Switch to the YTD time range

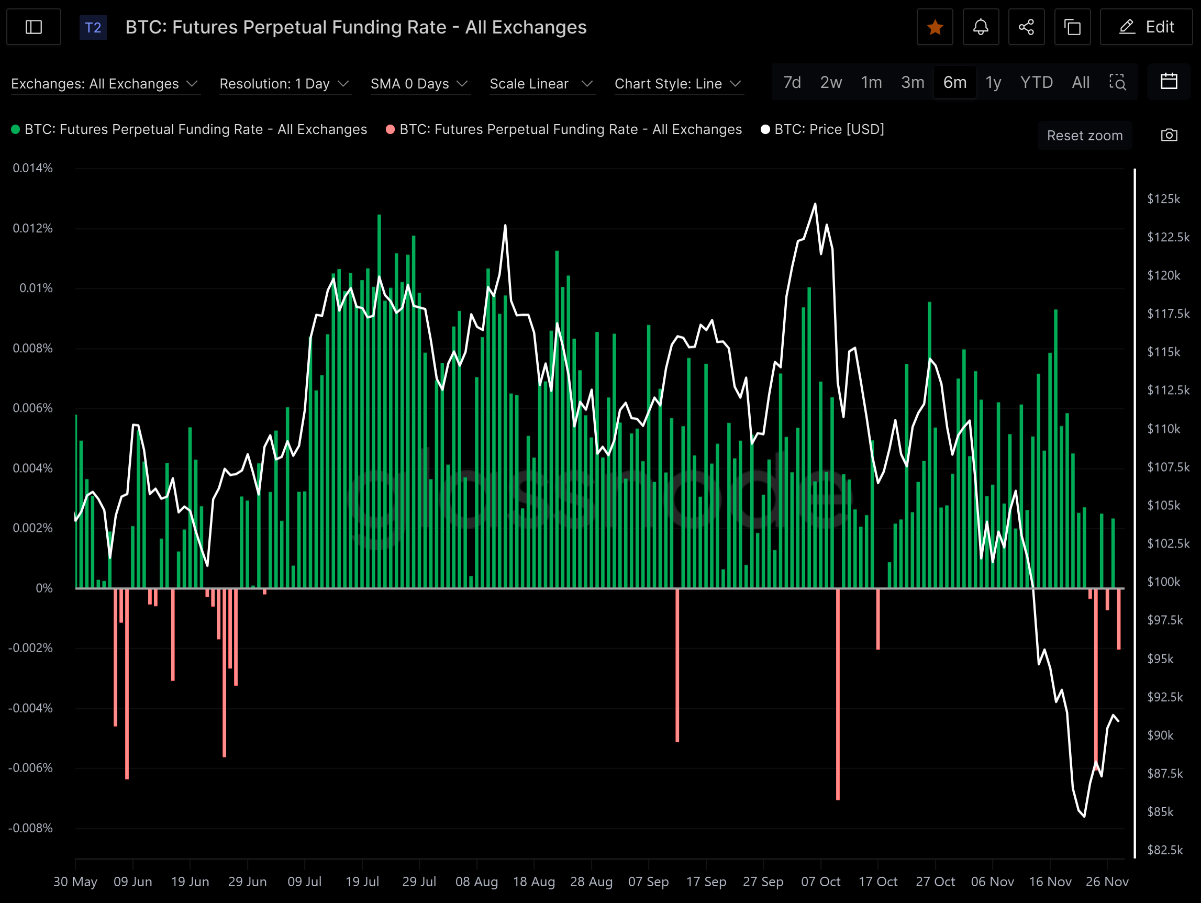point(1036,83)
